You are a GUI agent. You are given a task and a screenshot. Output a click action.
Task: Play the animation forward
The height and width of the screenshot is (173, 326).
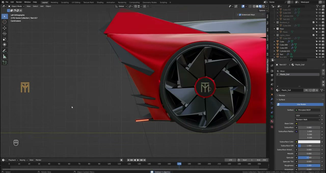138,160
